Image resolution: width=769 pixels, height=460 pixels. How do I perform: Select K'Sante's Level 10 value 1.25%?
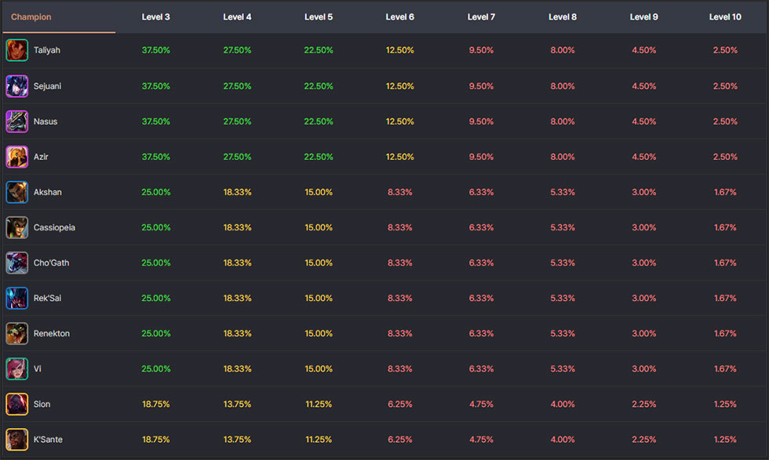coord(725,440)
